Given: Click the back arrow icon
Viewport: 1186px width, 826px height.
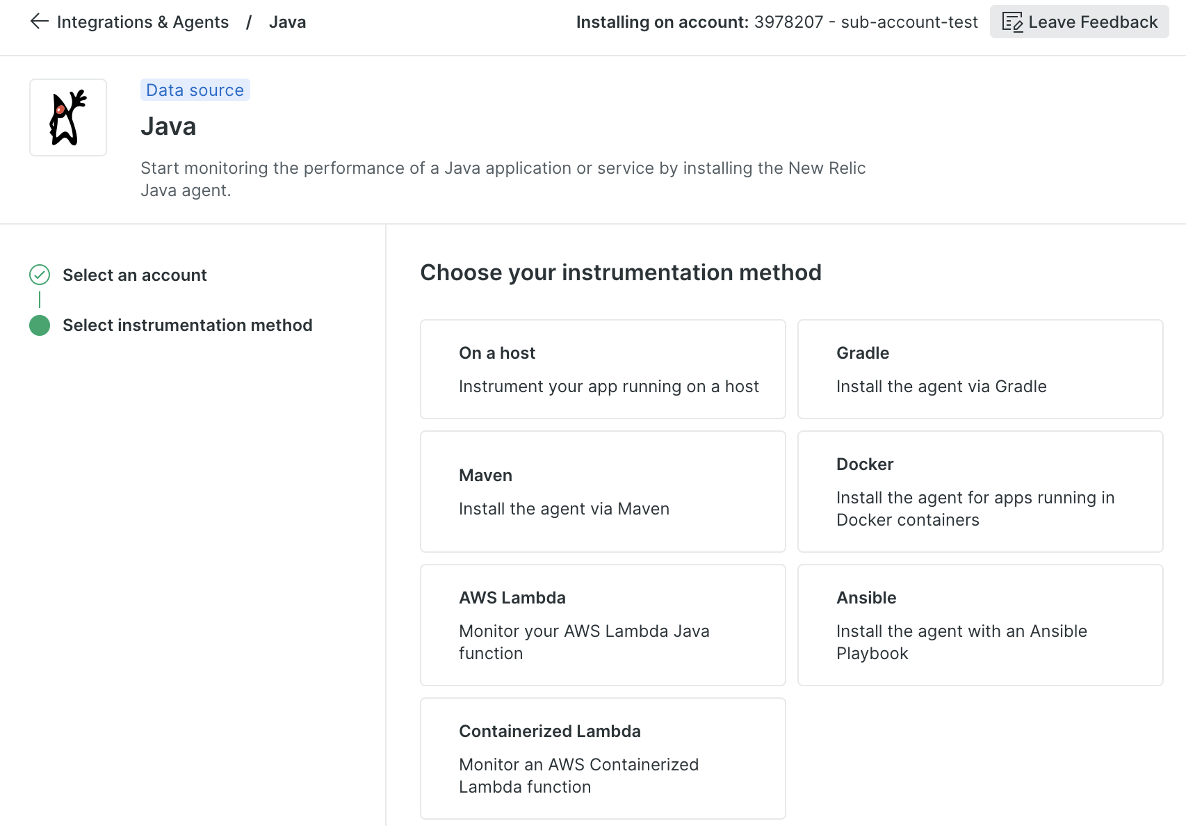Looking at the screenshot, I should 39,22.
